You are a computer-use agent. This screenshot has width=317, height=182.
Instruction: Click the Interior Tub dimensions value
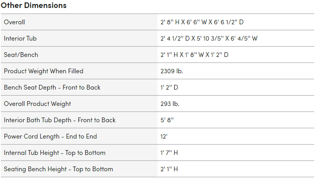coord(209,39)
